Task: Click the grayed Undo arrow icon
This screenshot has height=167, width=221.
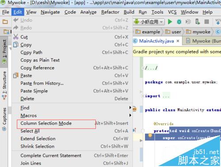Action: (x=16, y=20)
